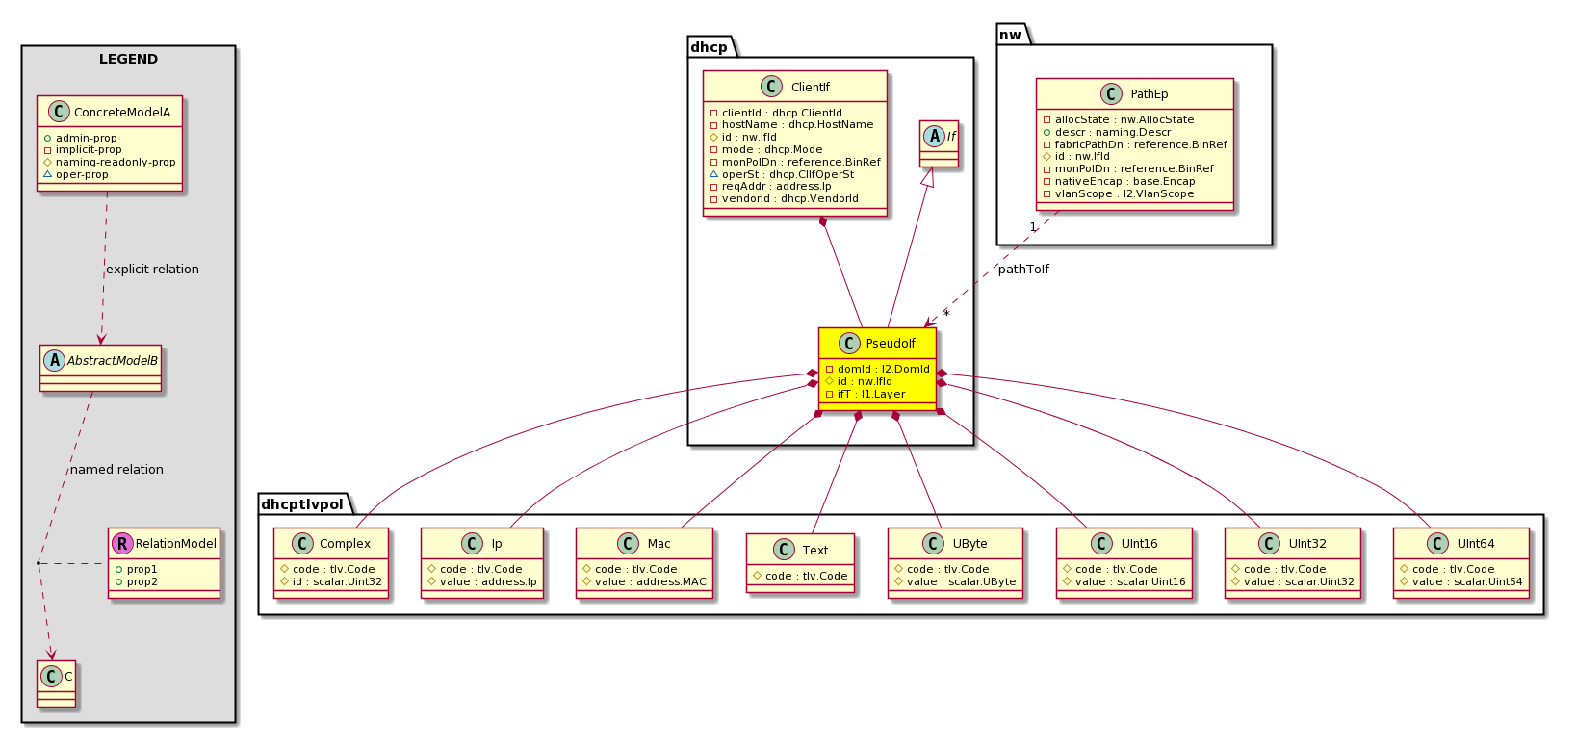This screenshot has height=747, width=1576.
Task: Click the abstract A icon of If
Action: 933,136
